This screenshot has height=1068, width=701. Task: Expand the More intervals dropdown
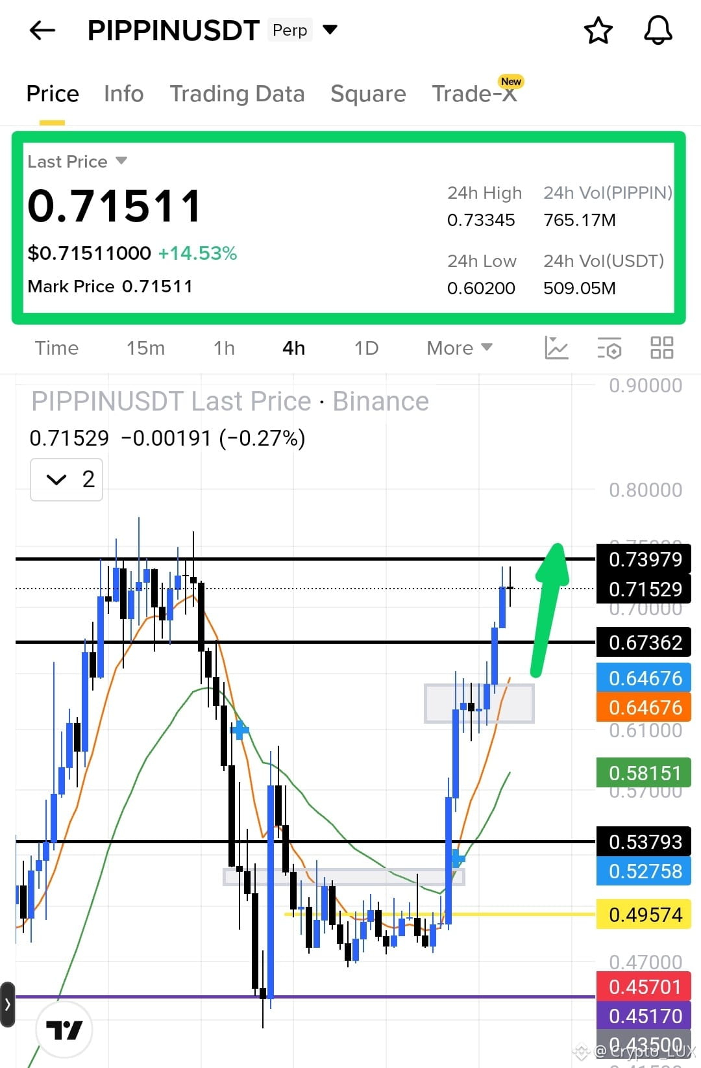(460, 348)
